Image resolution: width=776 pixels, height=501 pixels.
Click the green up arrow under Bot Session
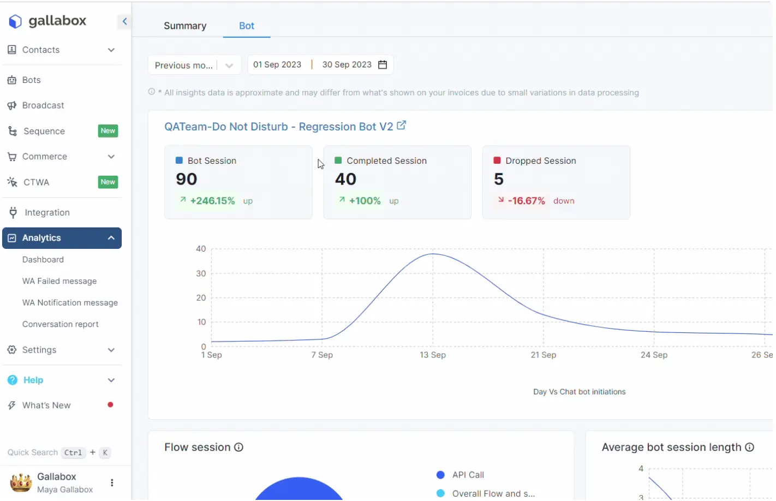[183, 200]
